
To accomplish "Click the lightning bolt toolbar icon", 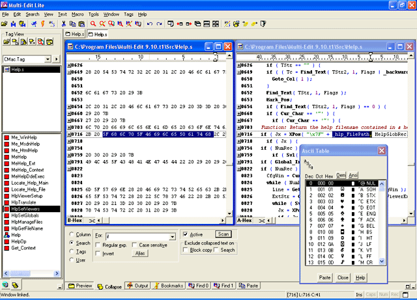I will pos(43,24).
